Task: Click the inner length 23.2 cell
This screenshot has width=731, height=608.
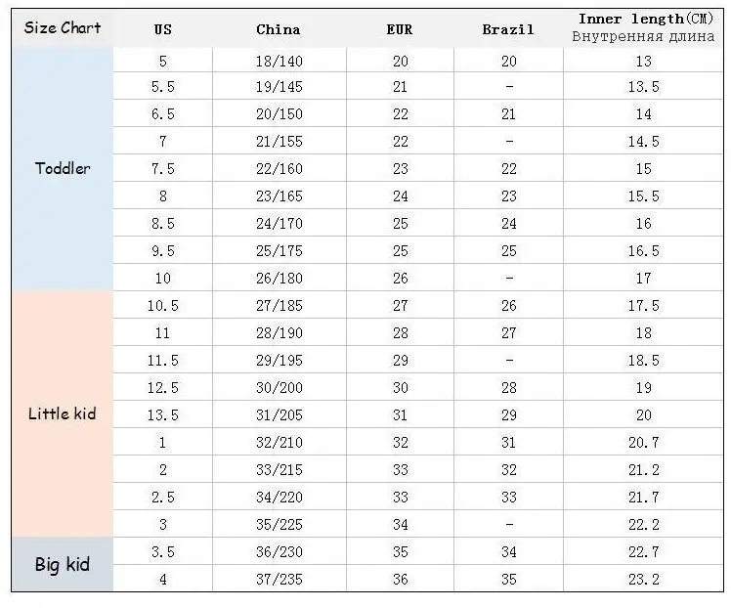Action: [643, 579]
